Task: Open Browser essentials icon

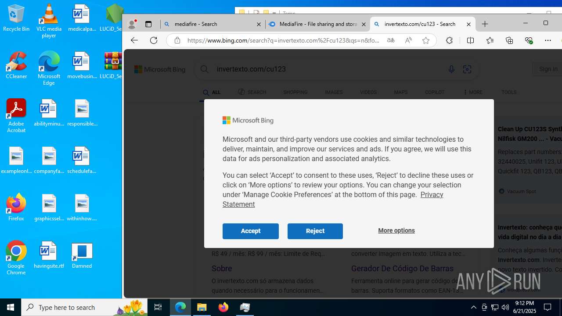Action: coord(529,40)
